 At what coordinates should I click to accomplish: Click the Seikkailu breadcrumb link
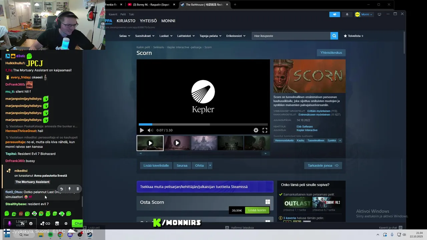[158, 47]
